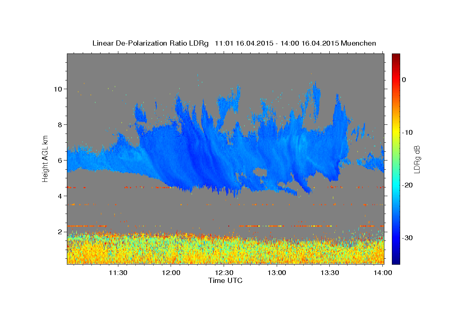Viewport: 475px width, 317px height.
Task: Click the height tick label 4
Action: point(60,196)
